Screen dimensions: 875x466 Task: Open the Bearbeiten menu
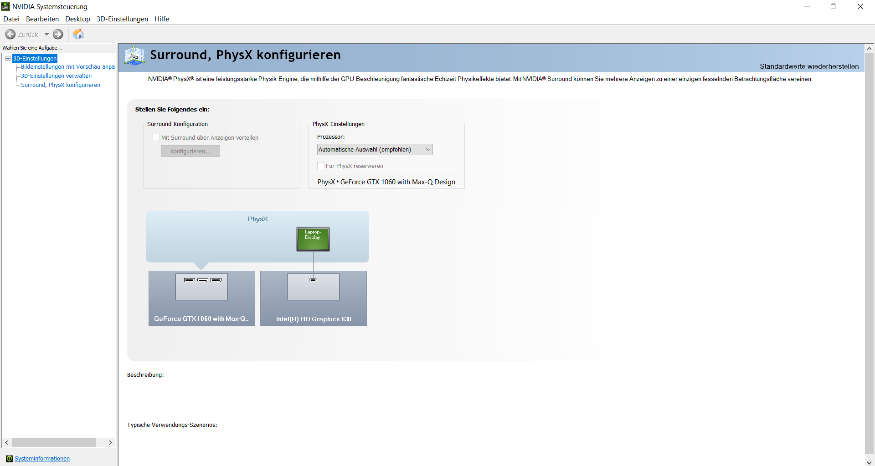[x=42, y=19]
